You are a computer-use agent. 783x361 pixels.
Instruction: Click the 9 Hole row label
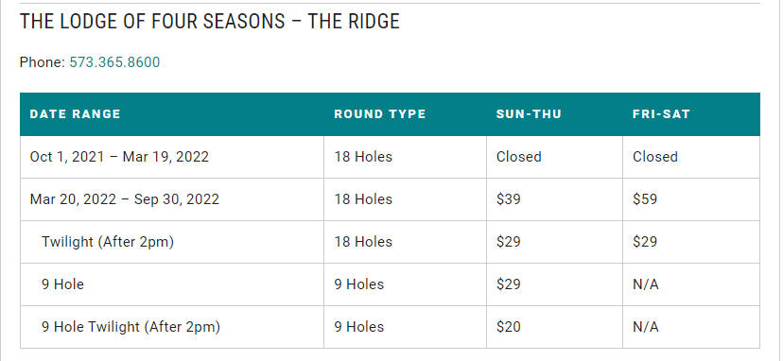pos(63,284)
